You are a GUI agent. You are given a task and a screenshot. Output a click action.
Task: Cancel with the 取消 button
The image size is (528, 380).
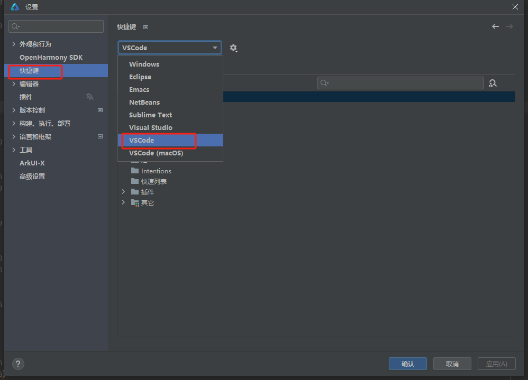click(452, 364)
